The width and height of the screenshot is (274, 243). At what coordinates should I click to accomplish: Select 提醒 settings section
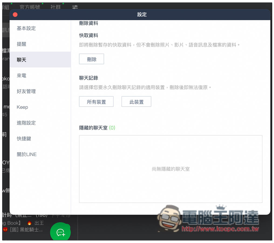coord(22,44)
